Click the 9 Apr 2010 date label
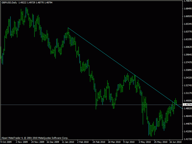 pyautogui.click(x=129, y=142)
